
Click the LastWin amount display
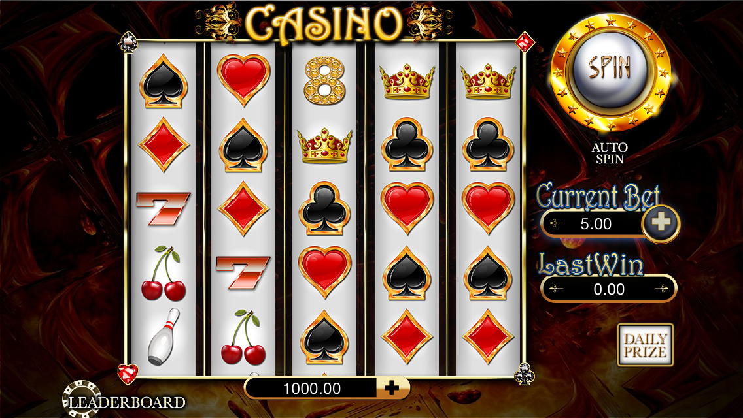tap(609, 289)
